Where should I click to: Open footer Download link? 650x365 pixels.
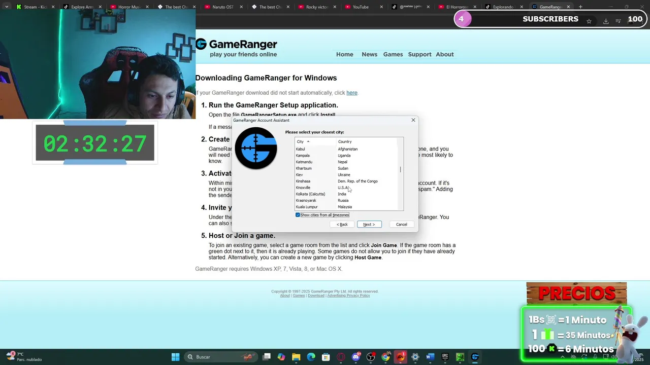(316, 296)
